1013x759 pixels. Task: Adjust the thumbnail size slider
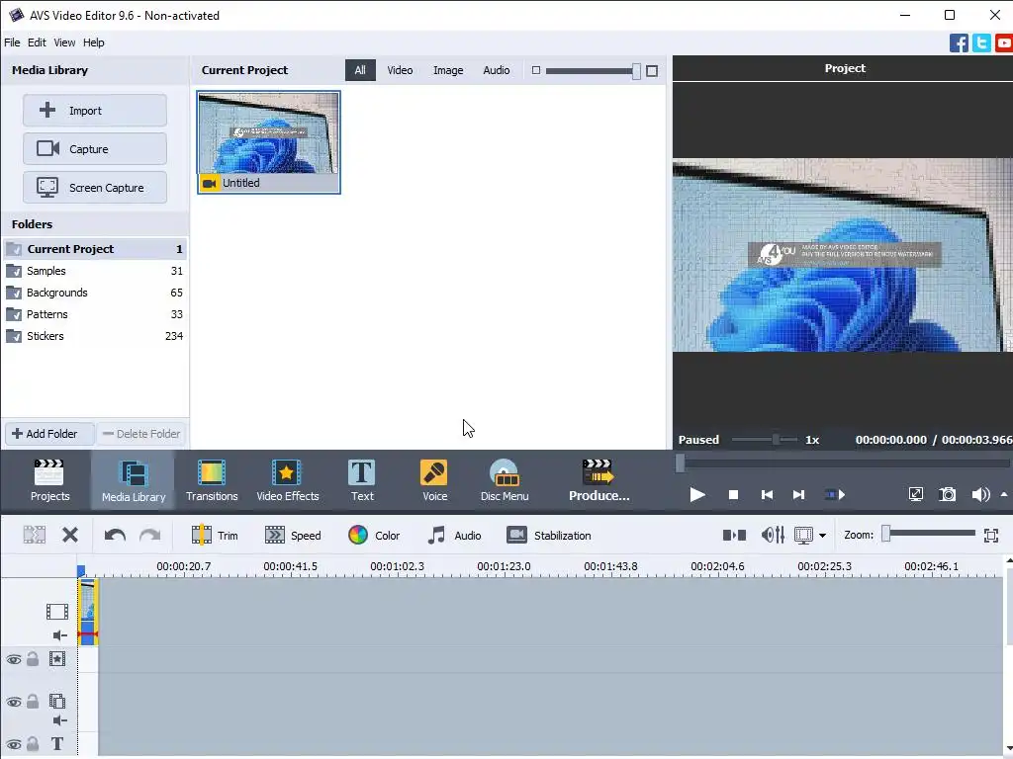click(636, 71)
